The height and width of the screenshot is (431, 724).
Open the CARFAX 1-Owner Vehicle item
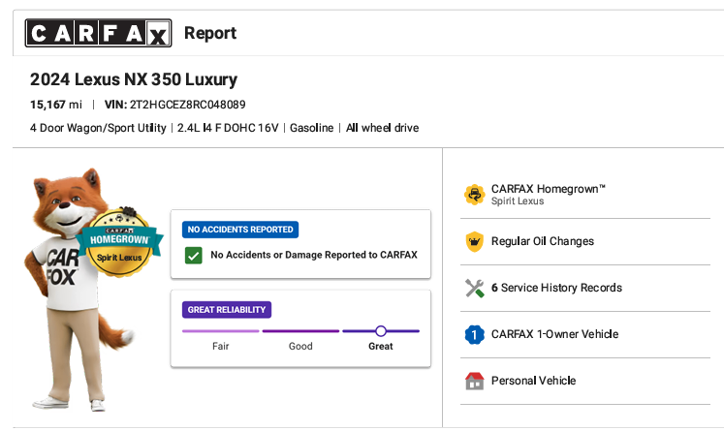tap(585, 334)
